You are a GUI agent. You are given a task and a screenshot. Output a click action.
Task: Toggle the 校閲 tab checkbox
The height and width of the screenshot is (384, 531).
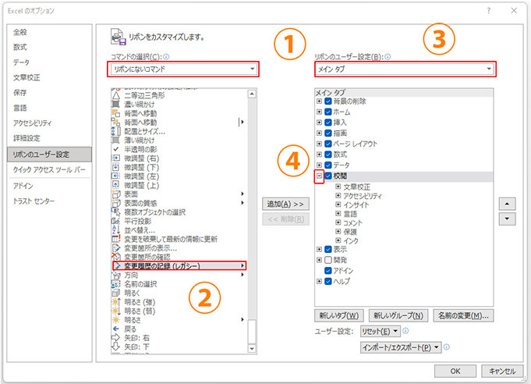click(327, 176)
